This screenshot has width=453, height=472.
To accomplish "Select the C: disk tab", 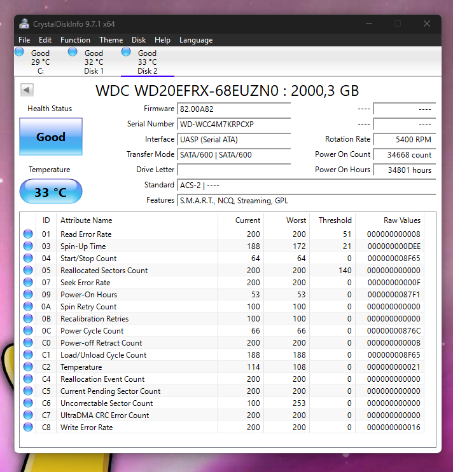I will pyautogui.click(x=40, y=62).
